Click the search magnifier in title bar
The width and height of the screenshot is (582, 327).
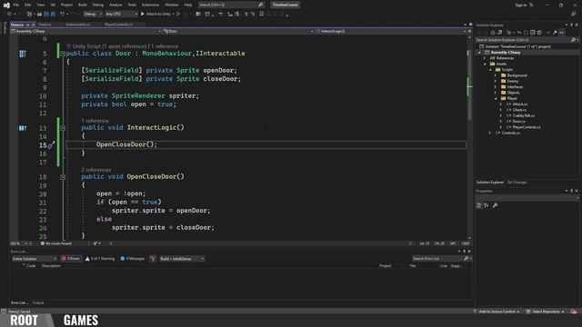click(x=261, y=5)
